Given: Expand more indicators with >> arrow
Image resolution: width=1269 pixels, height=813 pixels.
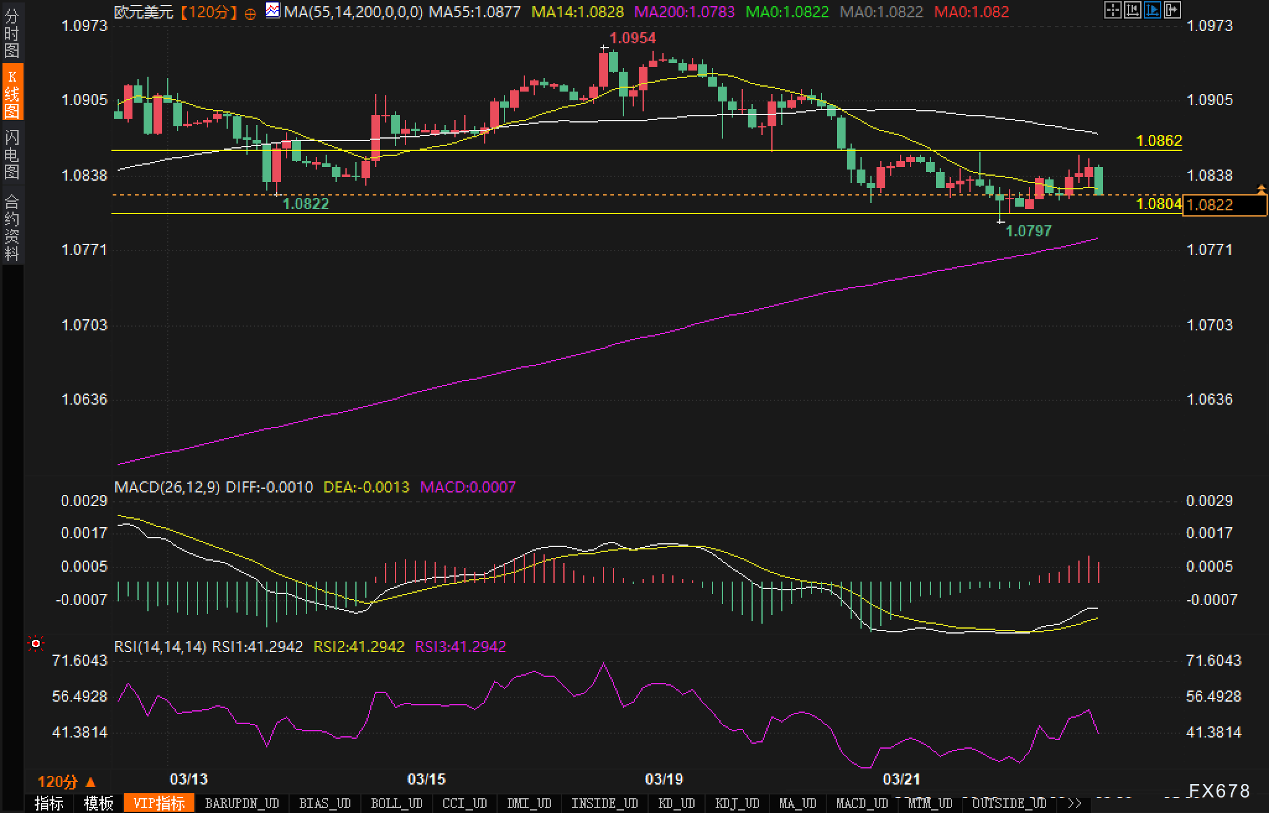Looking at the screenshot, I should point(1075,803).
